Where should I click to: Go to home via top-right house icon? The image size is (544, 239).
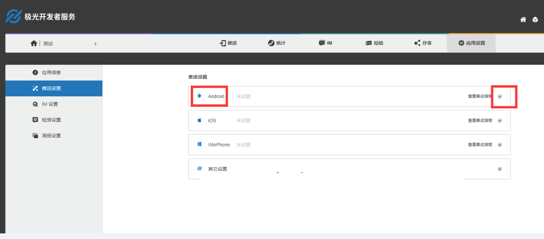[523, 20]
